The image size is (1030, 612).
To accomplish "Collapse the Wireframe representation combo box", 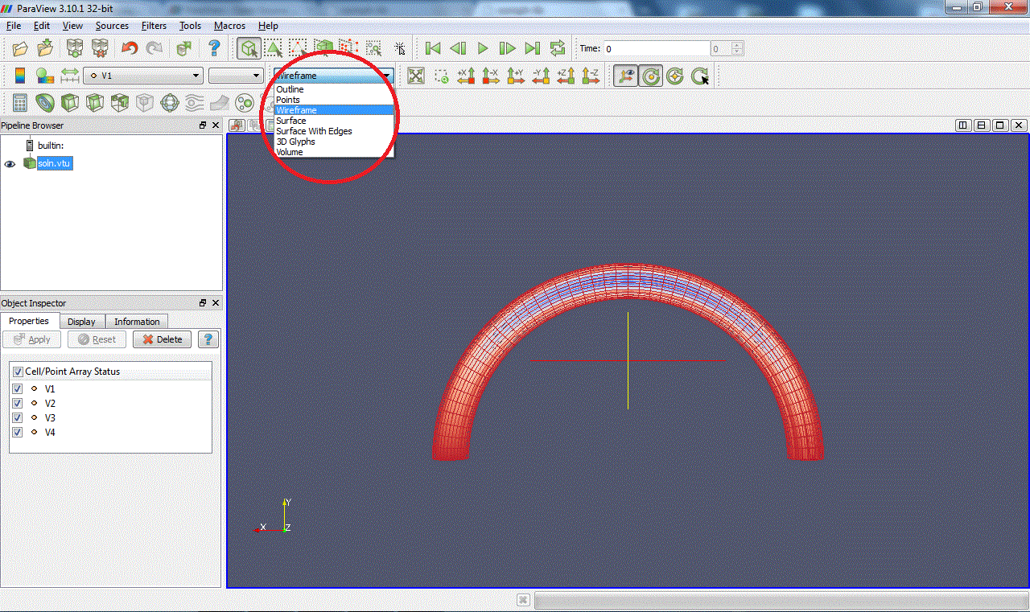I will pos(333,76).
